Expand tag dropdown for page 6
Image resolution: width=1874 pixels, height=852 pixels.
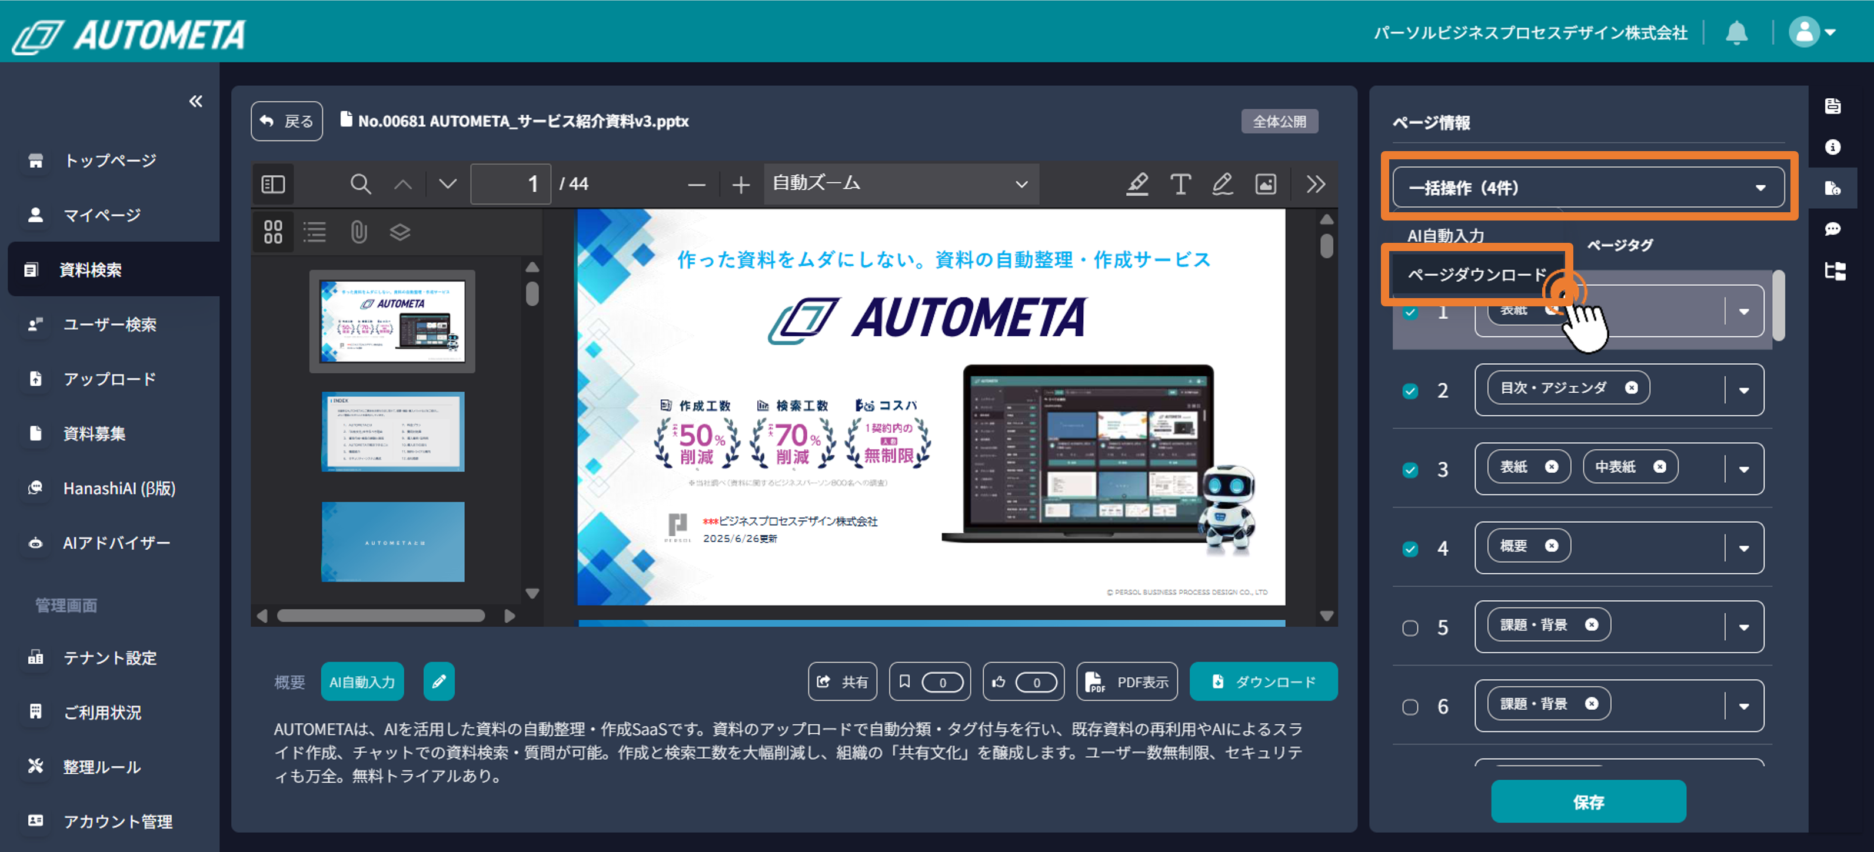click(x=1744, y=706)
